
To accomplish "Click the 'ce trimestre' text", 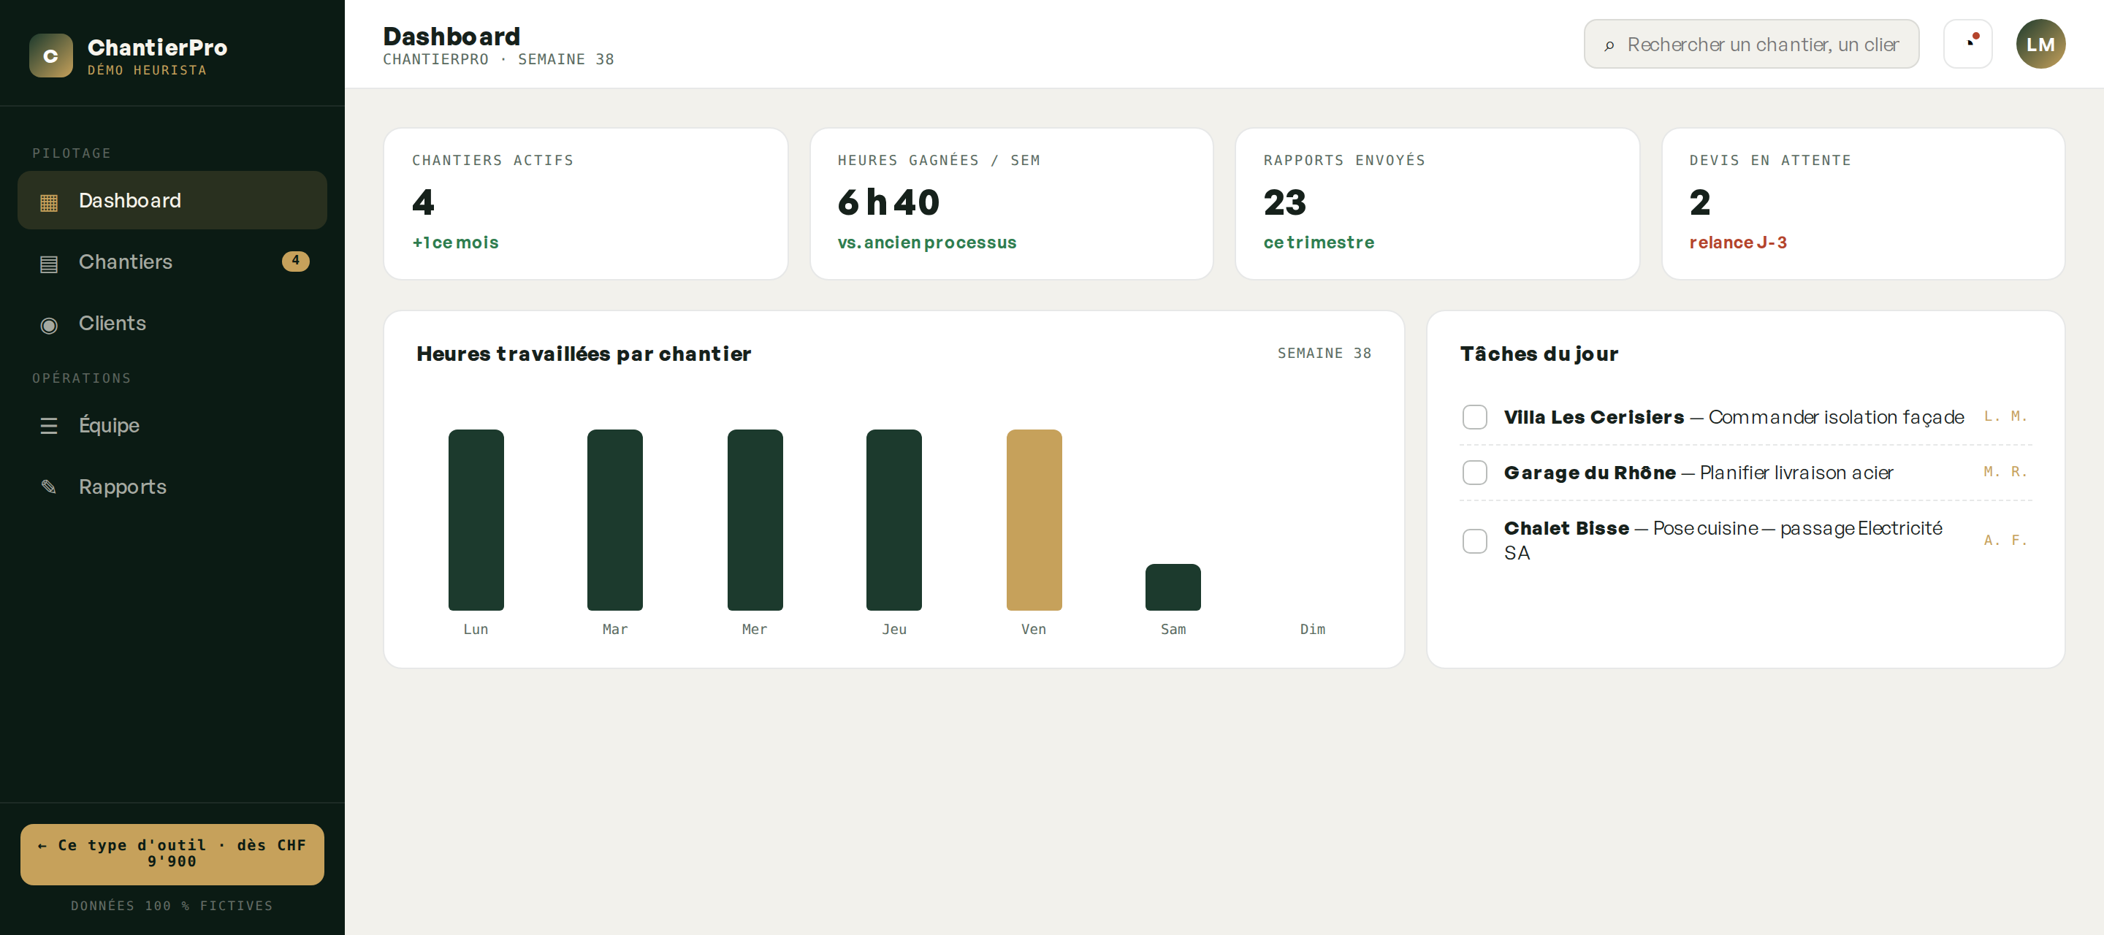I will 1318,243.
